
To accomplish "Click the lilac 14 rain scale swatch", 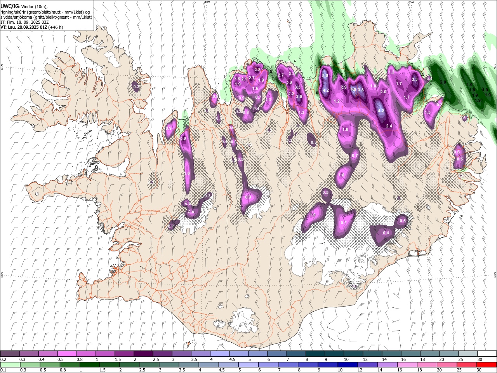I will pyautogui.click(x=388, y=364).
